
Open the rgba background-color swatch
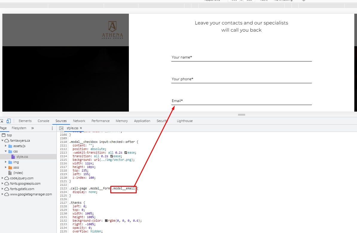(x=106, y=220)
